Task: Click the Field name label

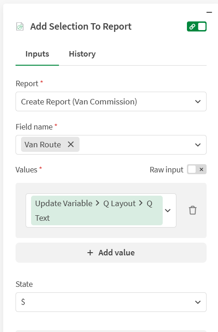Action: coord(34,127)
